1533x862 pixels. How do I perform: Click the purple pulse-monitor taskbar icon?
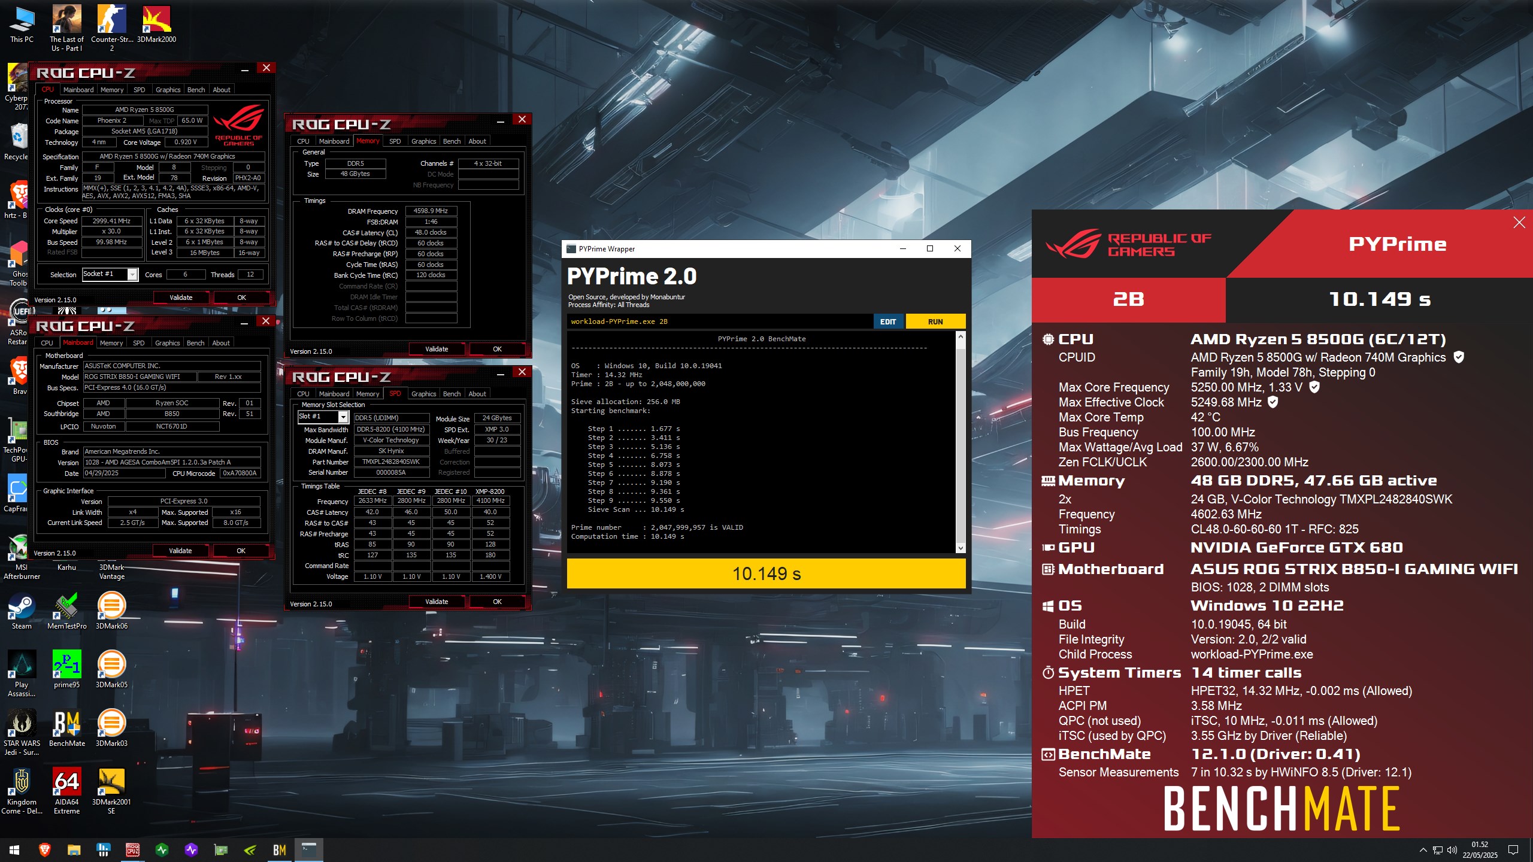(191, 850)
